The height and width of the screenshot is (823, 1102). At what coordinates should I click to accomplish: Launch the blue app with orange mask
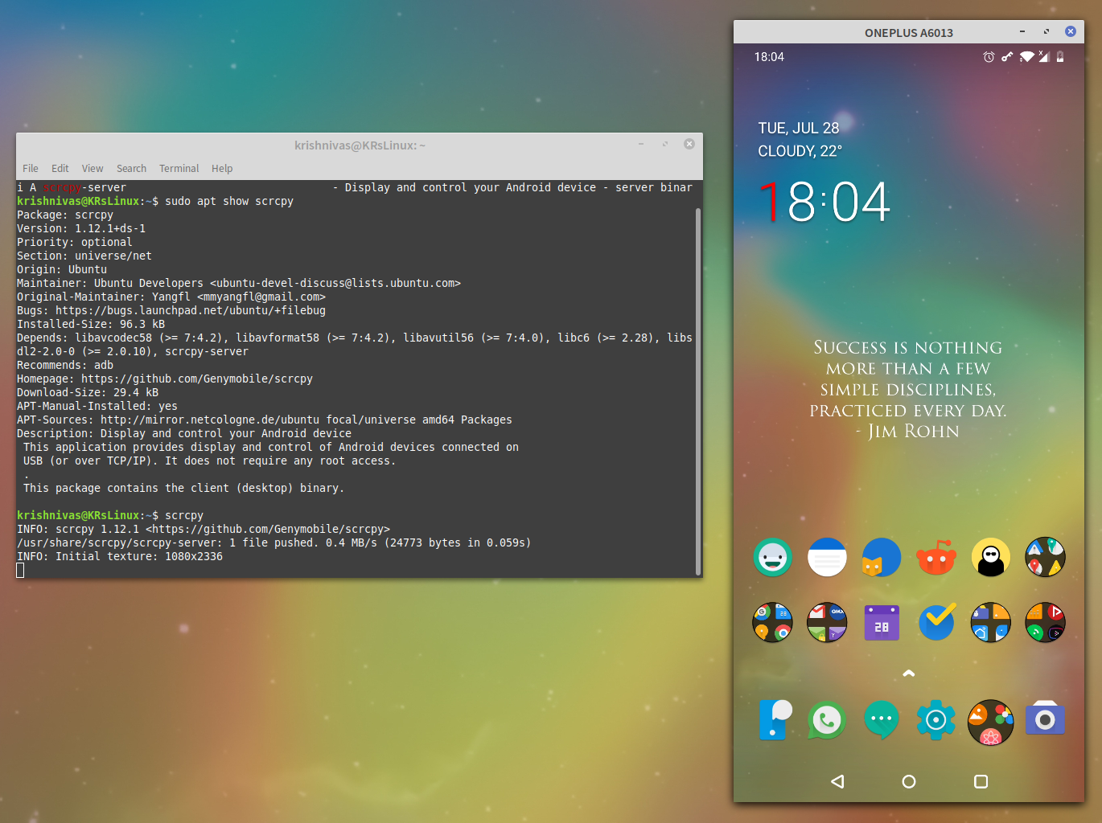pyautogui.click(x=882, y=557)
